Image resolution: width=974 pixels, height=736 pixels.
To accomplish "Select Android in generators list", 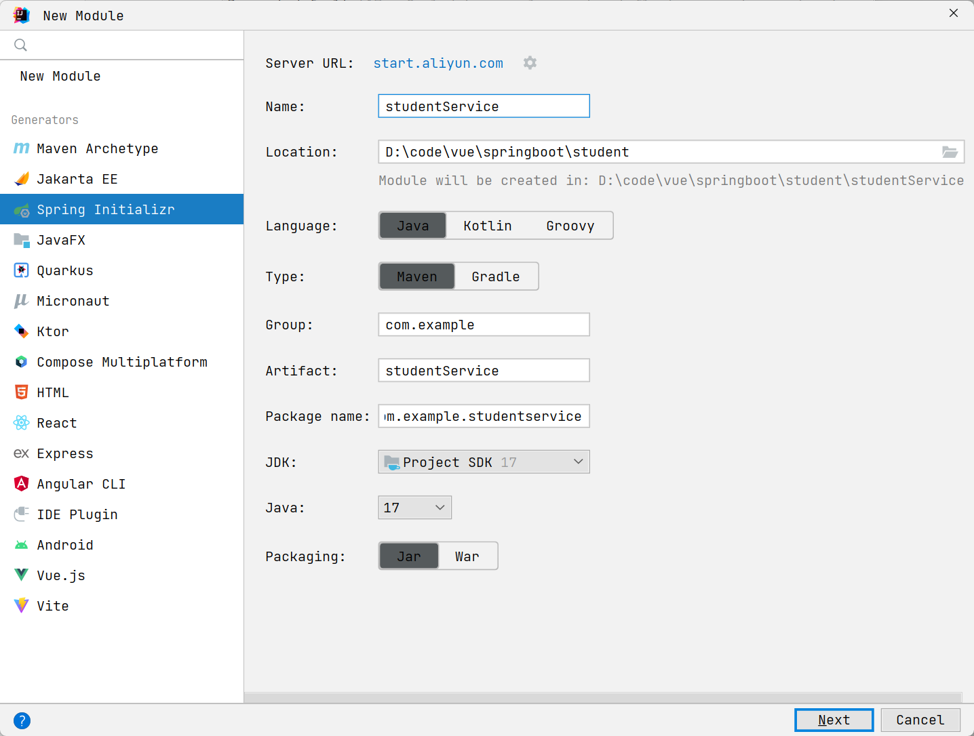I will 122,545.
